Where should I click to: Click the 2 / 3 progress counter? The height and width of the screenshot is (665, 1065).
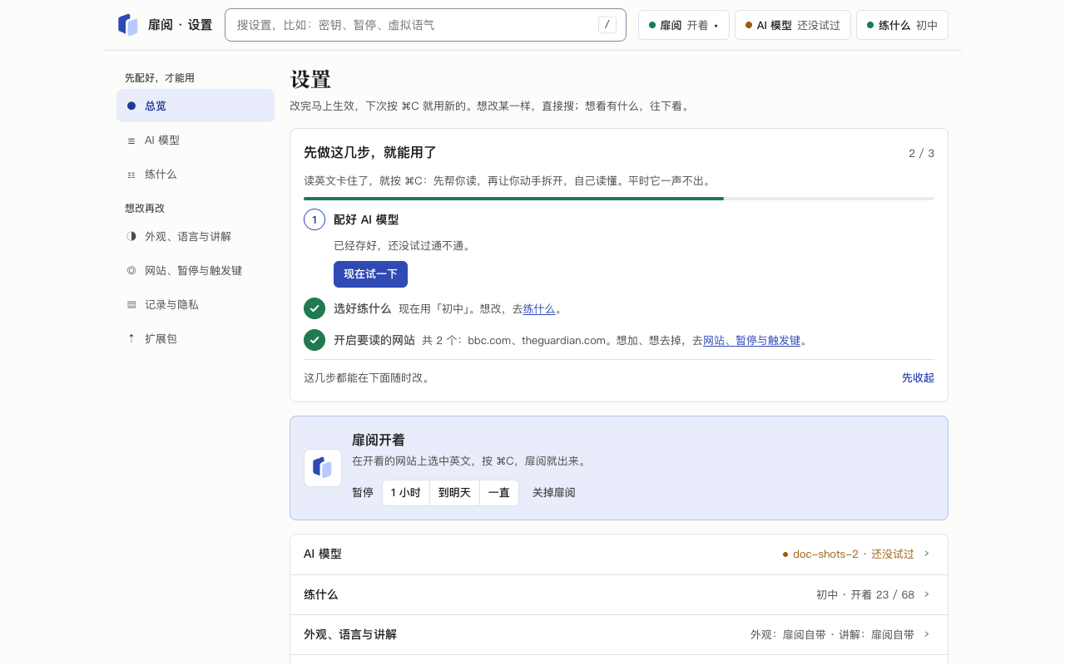(x=921, y=153)
